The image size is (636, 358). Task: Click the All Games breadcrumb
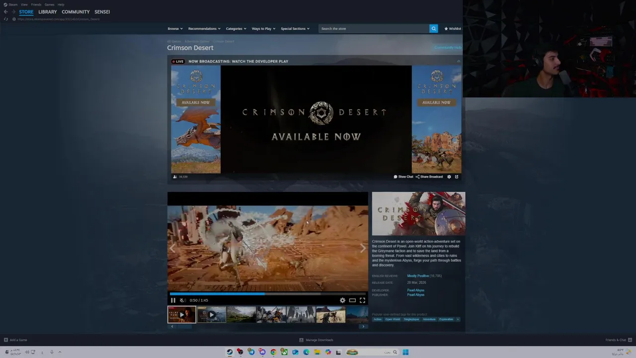tap(174, 41)
